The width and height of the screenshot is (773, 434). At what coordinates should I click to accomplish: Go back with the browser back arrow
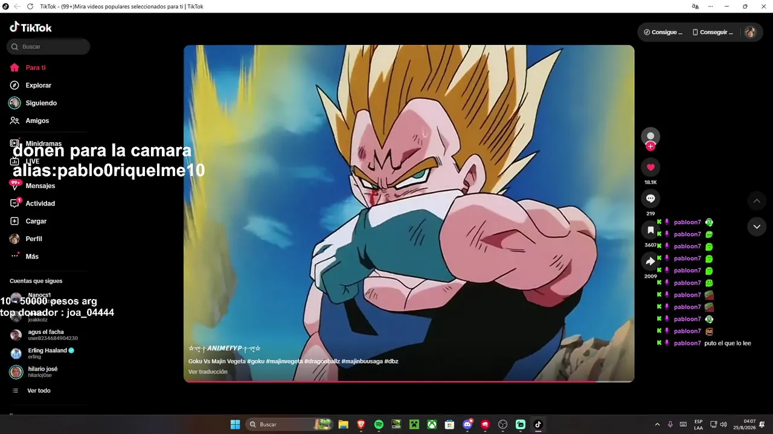(16, 7)
